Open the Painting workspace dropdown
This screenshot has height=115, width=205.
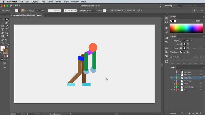[x=170, y=6]
